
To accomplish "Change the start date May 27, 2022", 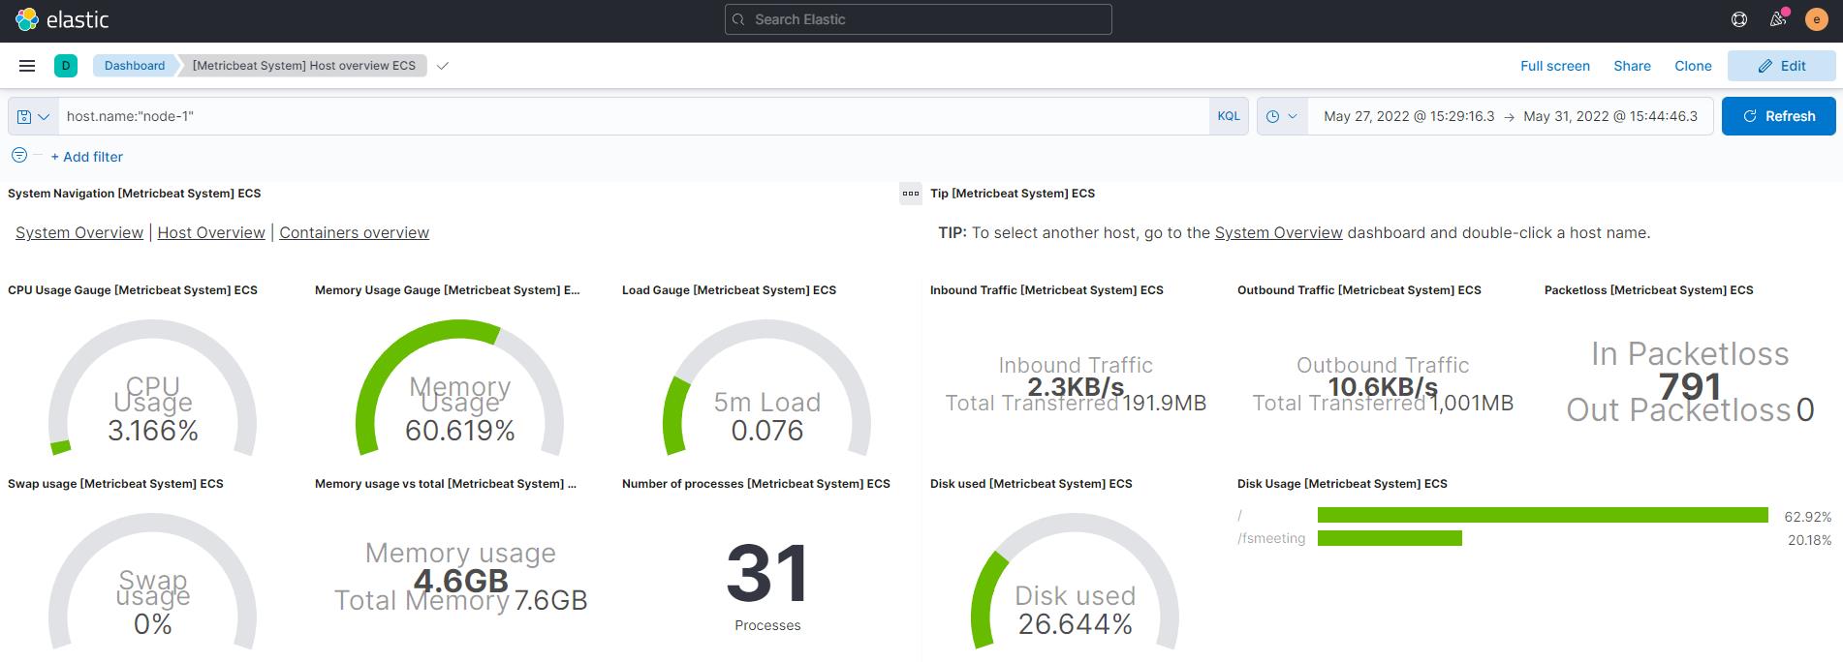I will click(1409, 116).
